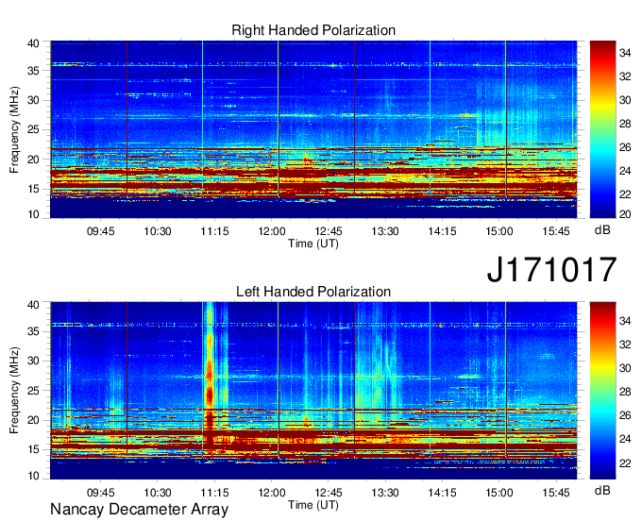The image size is (642, 521).
Task: Click the 30 MHz tick on Left Handed plot
Action: pyautogui.click(x=33, y=361)
